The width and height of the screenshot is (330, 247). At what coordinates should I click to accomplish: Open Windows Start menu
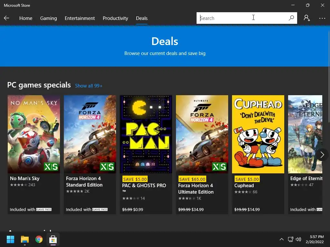click(10, 239)
